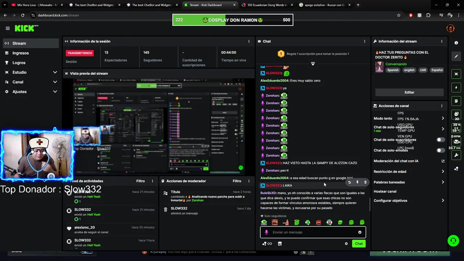Select Stream in the left sidebar
This screenshot has width=464, height=261.
31,43
